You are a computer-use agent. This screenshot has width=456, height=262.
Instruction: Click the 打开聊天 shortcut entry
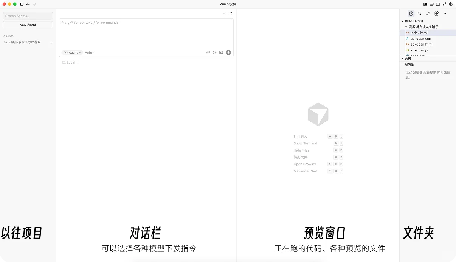pyautogui.click(x=300, y=136)
